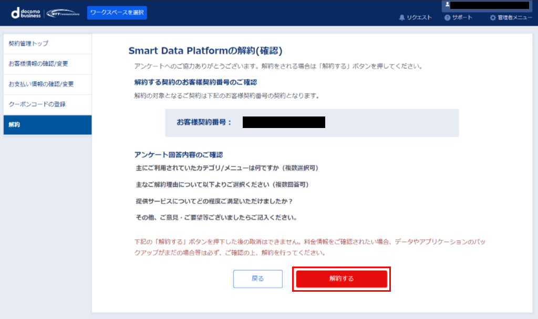Click the NTT Communications logo
Screen dimensions: 538x319
point(63,14)
